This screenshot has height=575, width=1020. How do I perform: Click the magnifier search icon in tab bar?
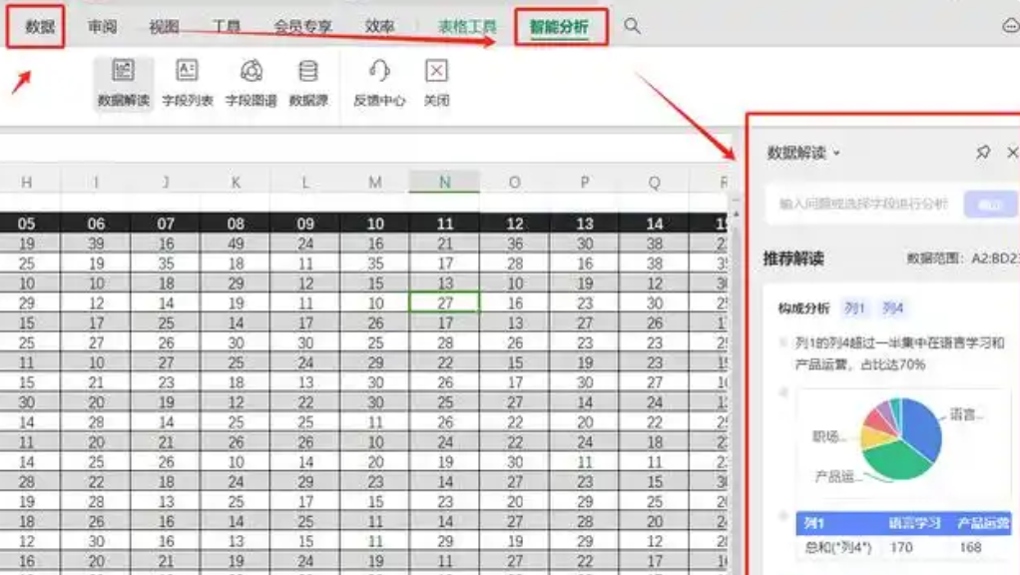click(632, 26)
